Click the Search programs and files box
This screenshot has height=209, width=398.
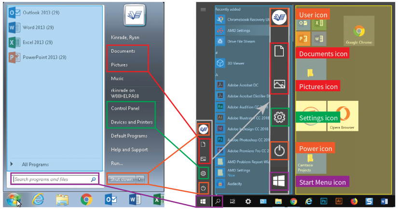[x=55, y=179]
